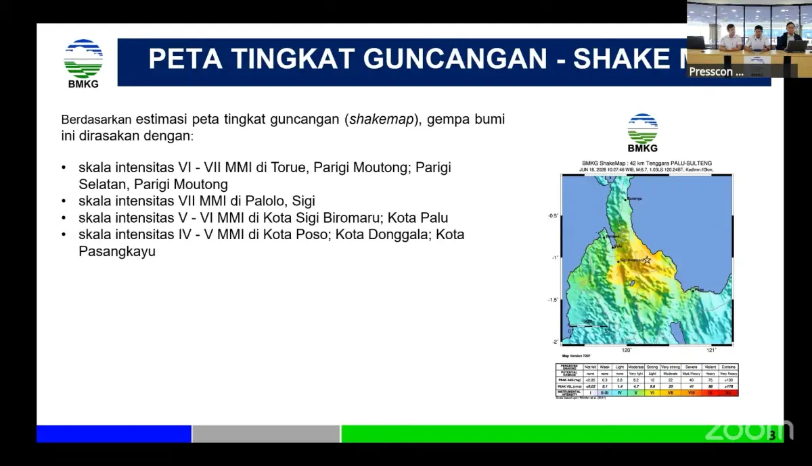Select the bullet 'skala intensitas VI - VII MMI di Torue'

[x=265, y=176]
